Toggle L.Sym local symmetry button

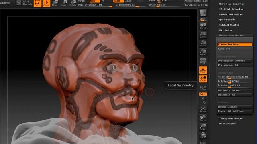203,88
